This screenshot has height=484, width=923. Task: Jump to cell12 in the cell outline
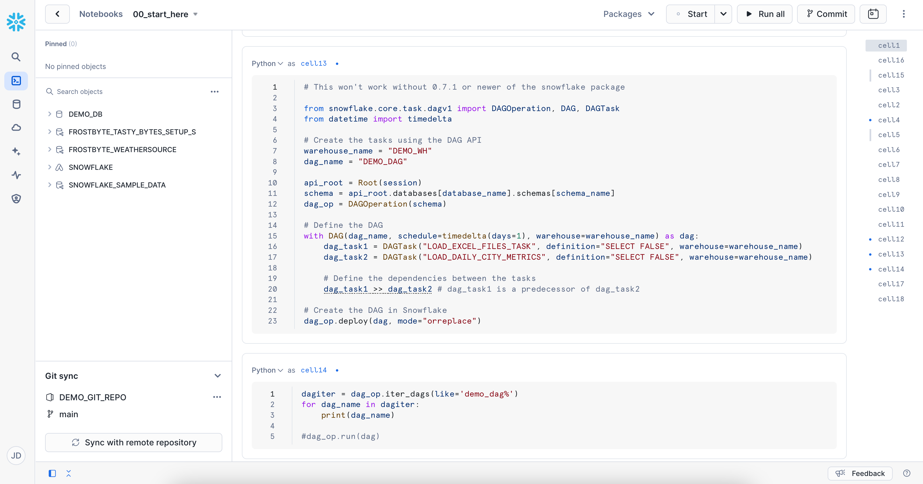891,239
